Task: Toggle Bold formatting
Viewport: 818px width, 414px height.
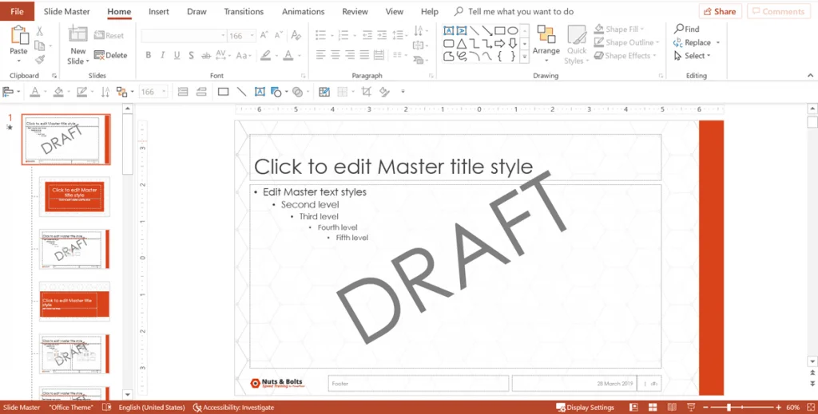Action: [x=148, y=55]
